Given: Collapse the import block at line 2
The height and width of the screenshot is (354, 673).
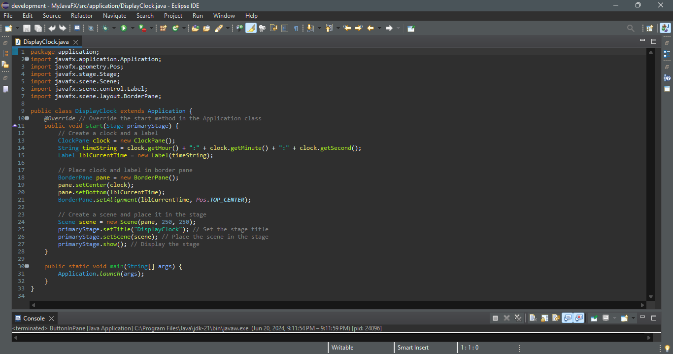Looking at the screenshot, I should point(27,59).
